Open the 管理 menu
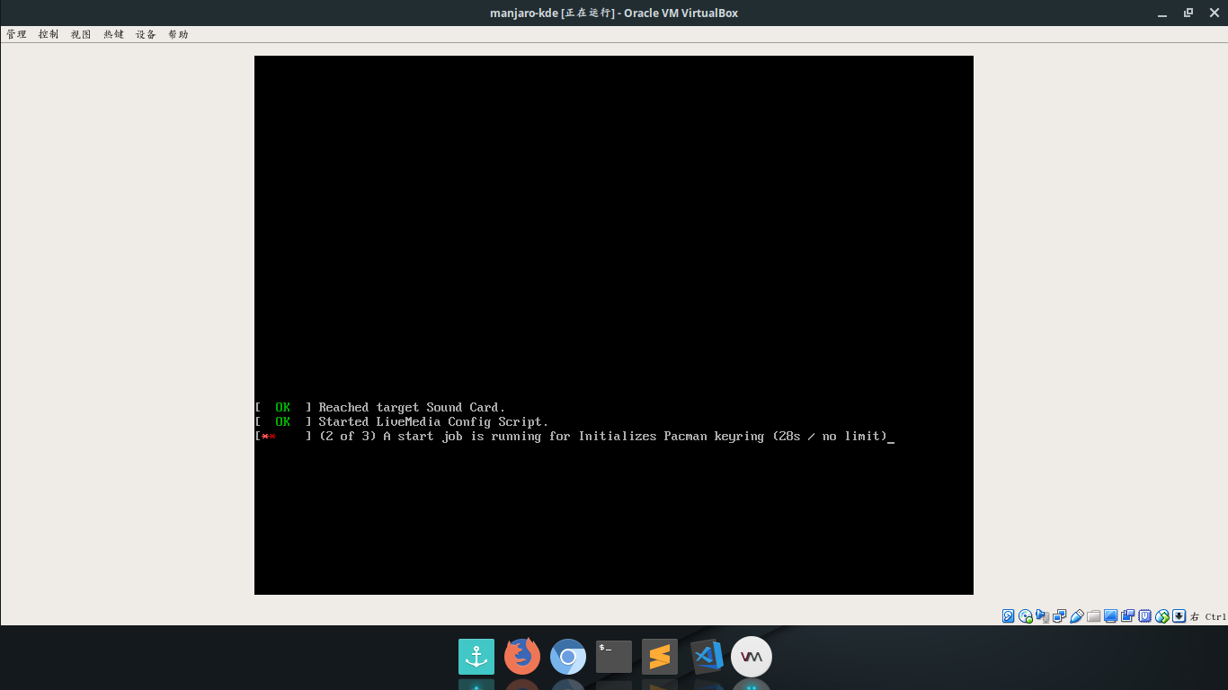Viewport: 1228px width, 690px height. point(16,34)
